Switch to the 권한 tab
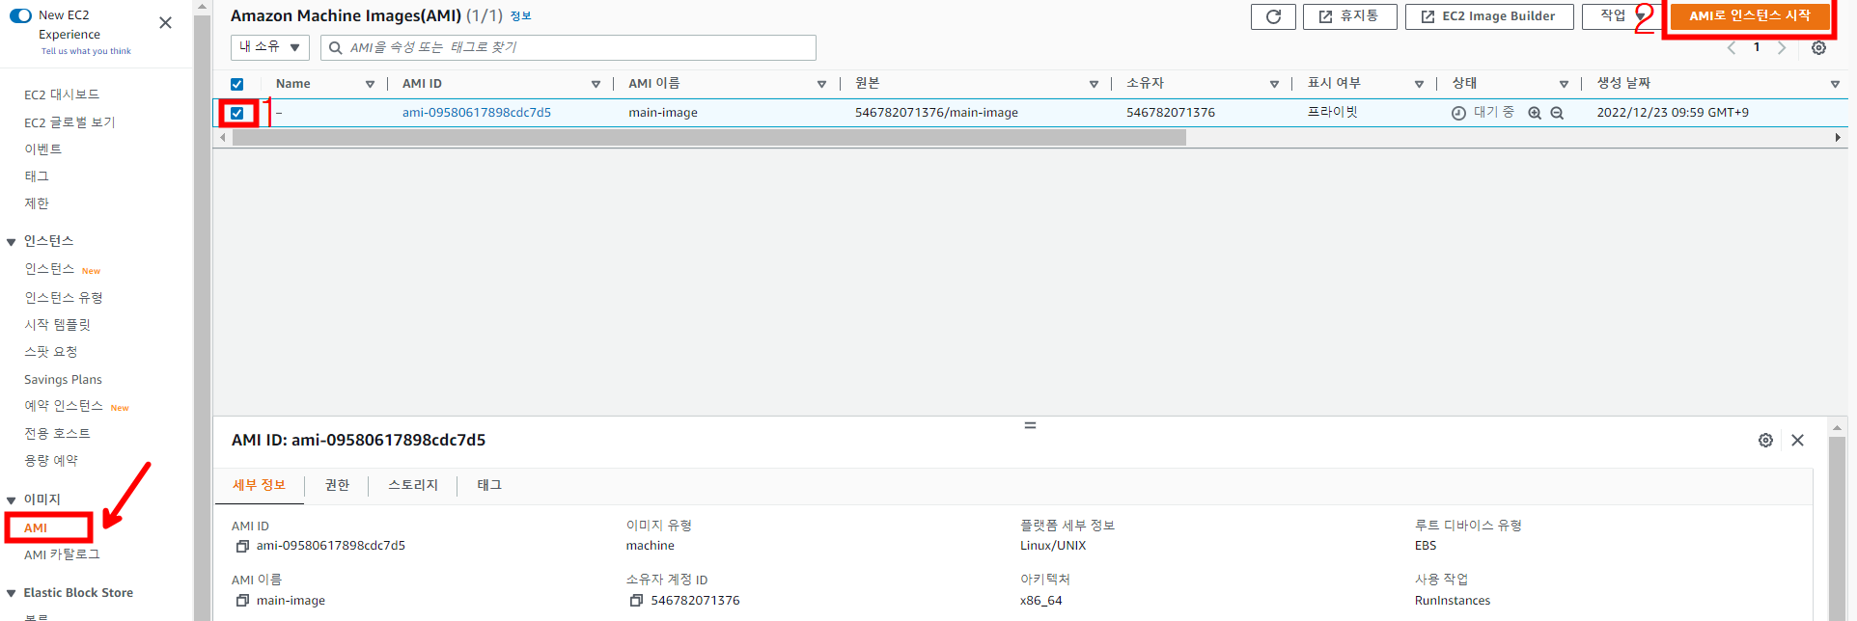 pyautogui.click(x=337, y=485)
